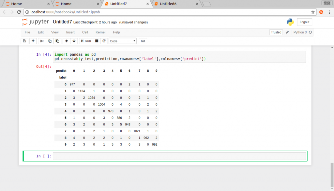Open the File menu
Viewport: 334px width, 191px height.
(27, 32)
